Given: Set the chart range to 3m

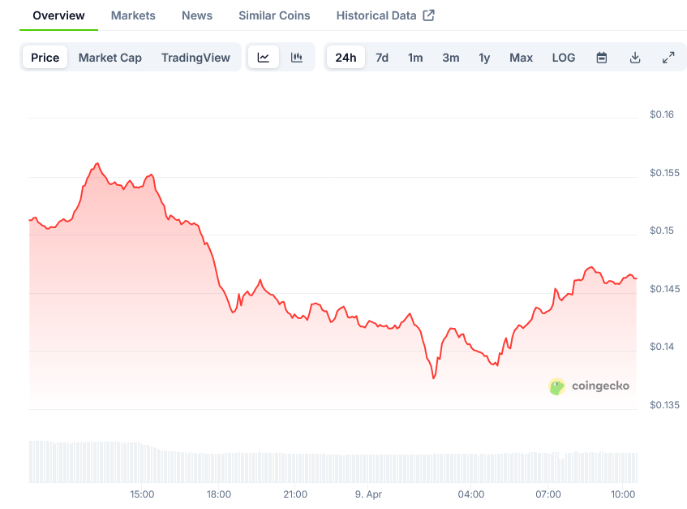Looking at the screenshot, I should (x=451, y=58).
